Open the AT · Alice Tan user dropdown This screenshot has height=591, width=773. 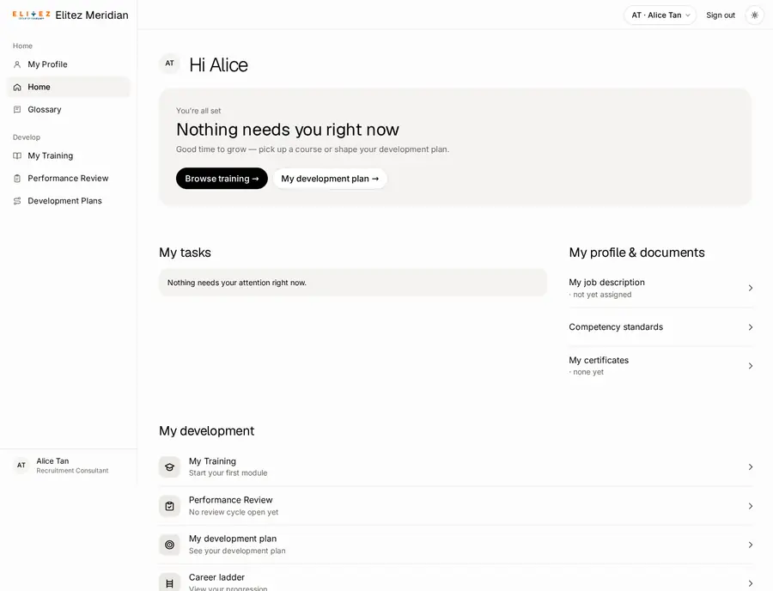(660, 15)
